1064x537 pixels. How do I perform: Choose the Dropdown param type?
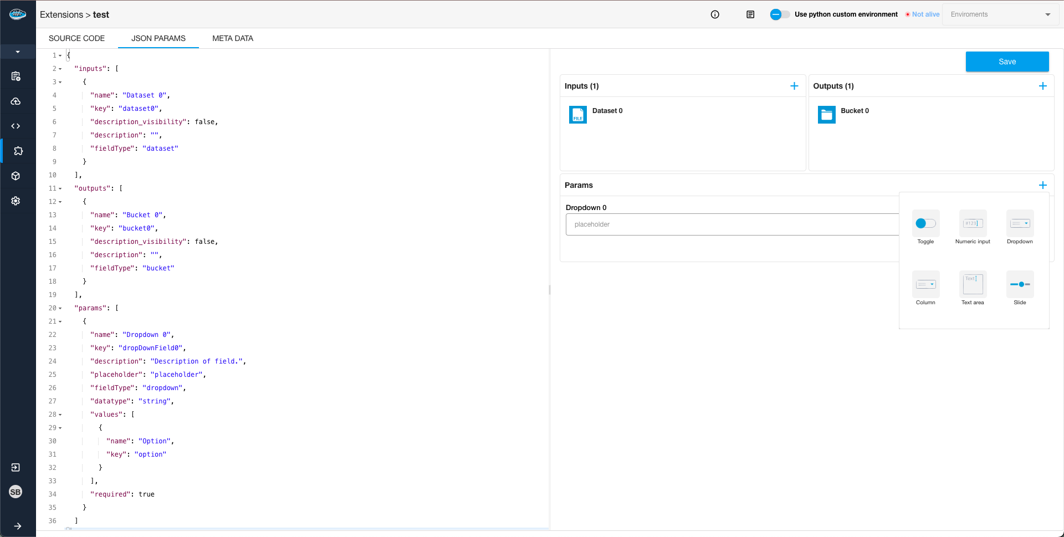click(x=1020, y=224)
